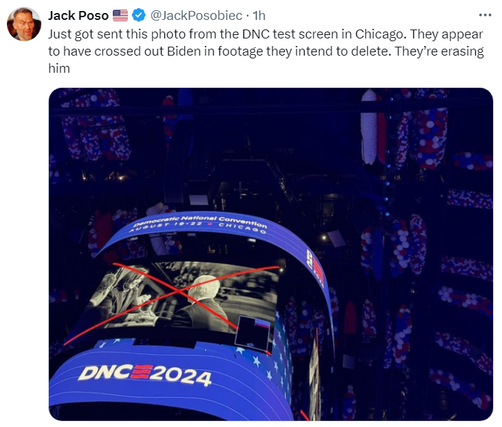Click the Democratic National Convention banner text
This screenshot has width=502, height=427.
(x=200, y=220)
